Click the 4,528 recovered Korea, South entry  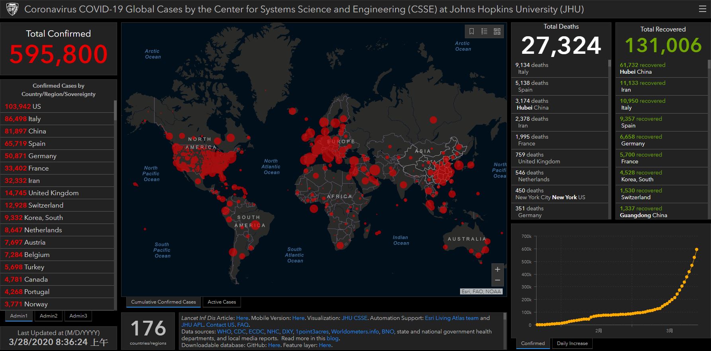(662, 176)
